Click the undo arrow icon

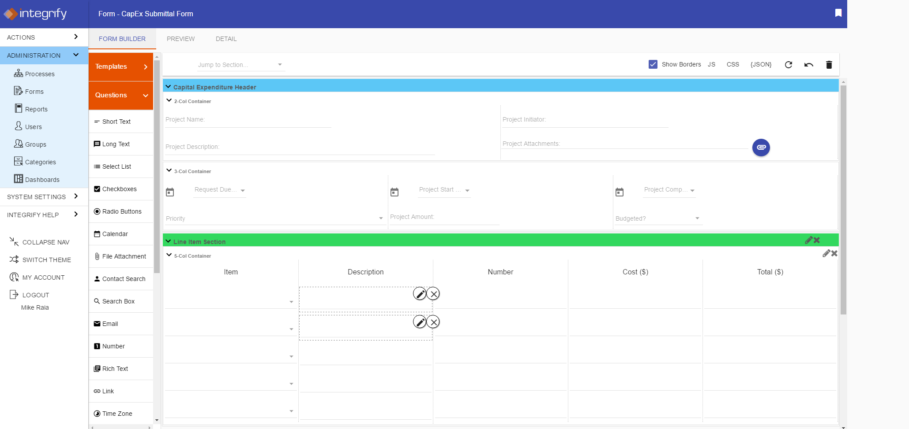coord(808,65)
